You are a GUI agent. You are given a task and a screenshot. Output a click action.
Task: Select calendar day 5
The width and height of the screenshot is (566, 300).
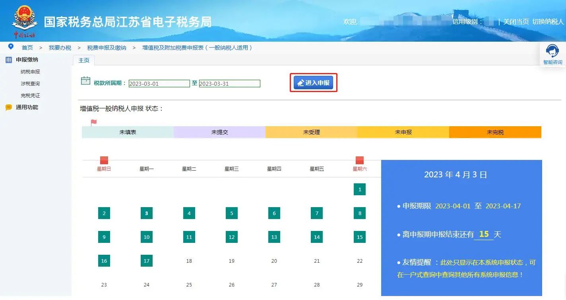tap(232, 213)
